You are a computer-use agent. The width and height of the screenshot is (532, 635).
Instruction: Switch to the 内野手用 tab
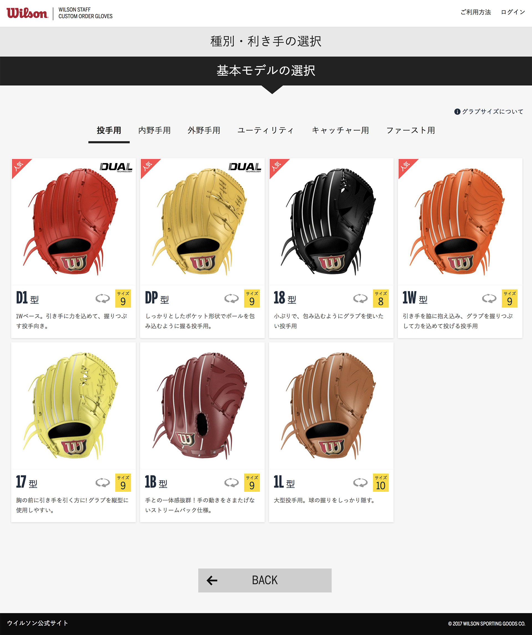pyautogui.click(x=154, y=130)
